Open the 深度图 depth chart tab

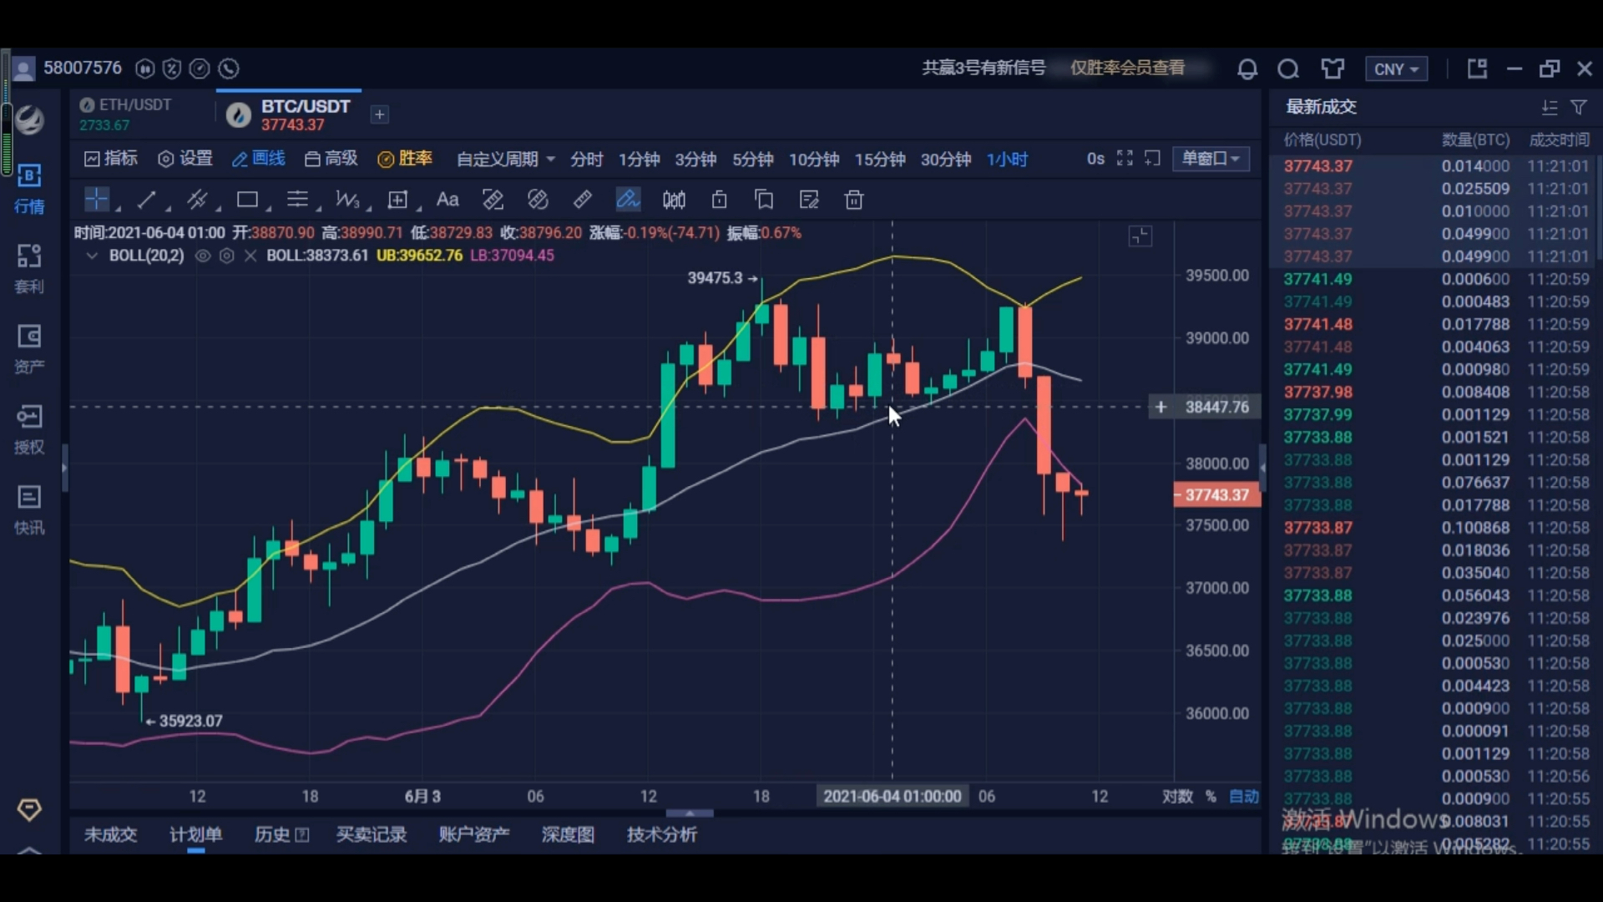(x=568, y=834)
